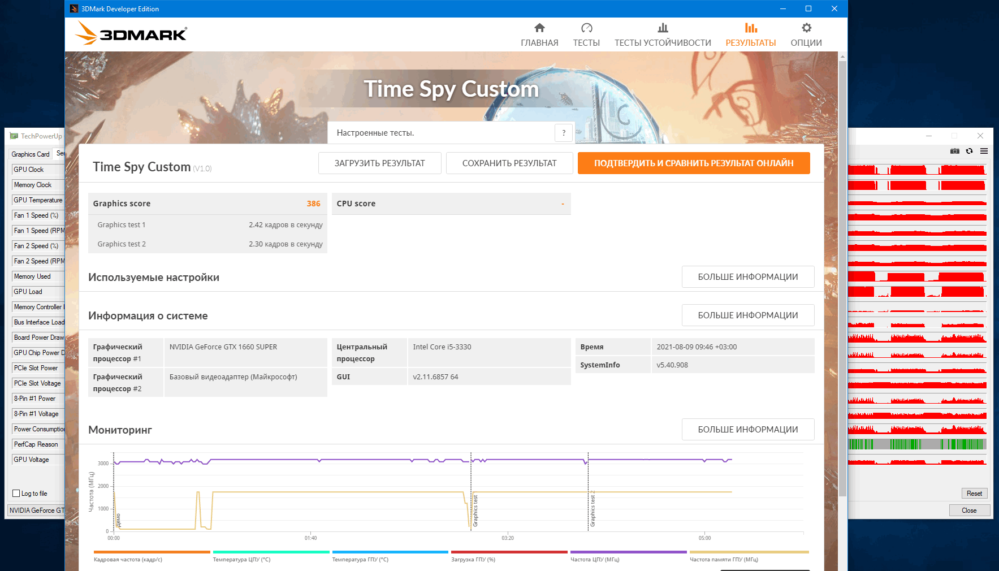Enable Log to file checkbox in TechPowerUp
This screenshot has height=571, width=999.
coord(16,494)
